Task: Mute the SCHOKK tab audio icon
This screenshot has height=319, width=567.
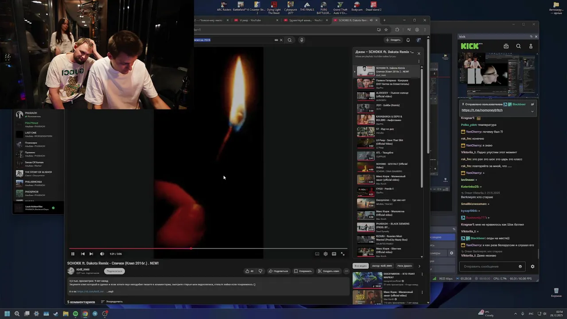Action: point(371,20)
